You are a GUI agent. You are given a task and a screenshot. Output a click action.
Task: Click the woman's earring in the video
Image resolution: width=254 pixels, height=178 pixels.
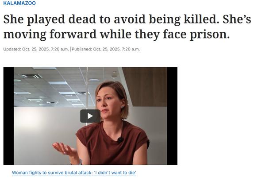click(123, 107)
